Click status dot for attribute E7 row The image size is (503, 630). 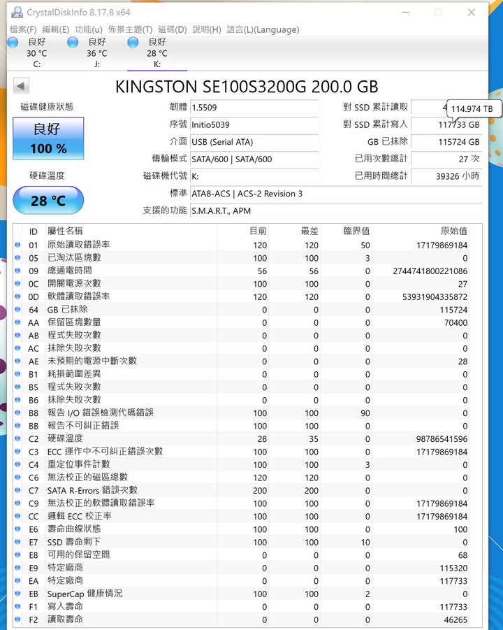pos(17,542)
